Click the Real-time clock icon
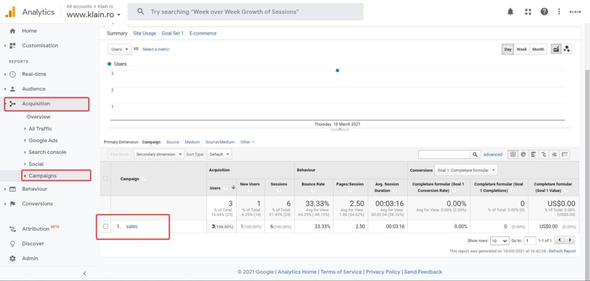This screenshot has width=590, height=281. click(x=13, y=74)
